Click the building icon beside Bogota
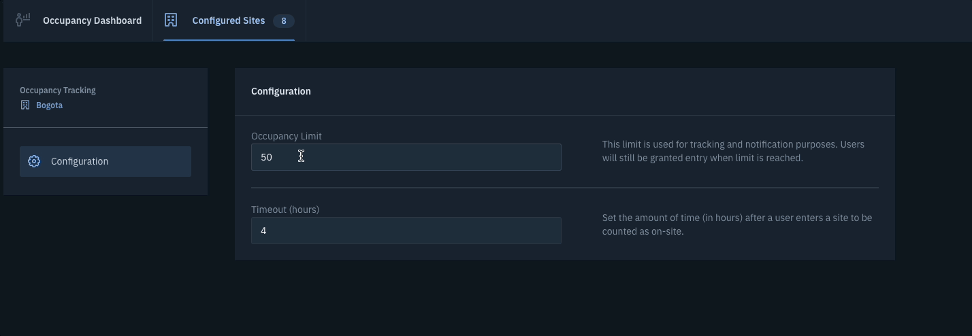This screenshot has height=336, width=972. tap(25, 105)
